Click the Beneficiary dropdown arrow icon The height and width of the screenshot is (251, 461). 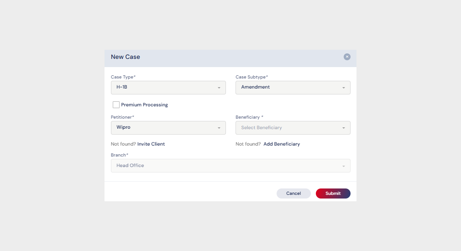(344, 128)
